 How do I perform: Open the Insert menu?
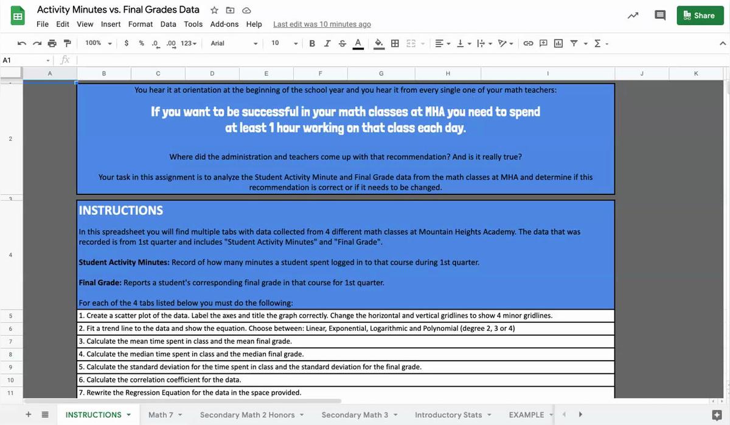[111, 24]
